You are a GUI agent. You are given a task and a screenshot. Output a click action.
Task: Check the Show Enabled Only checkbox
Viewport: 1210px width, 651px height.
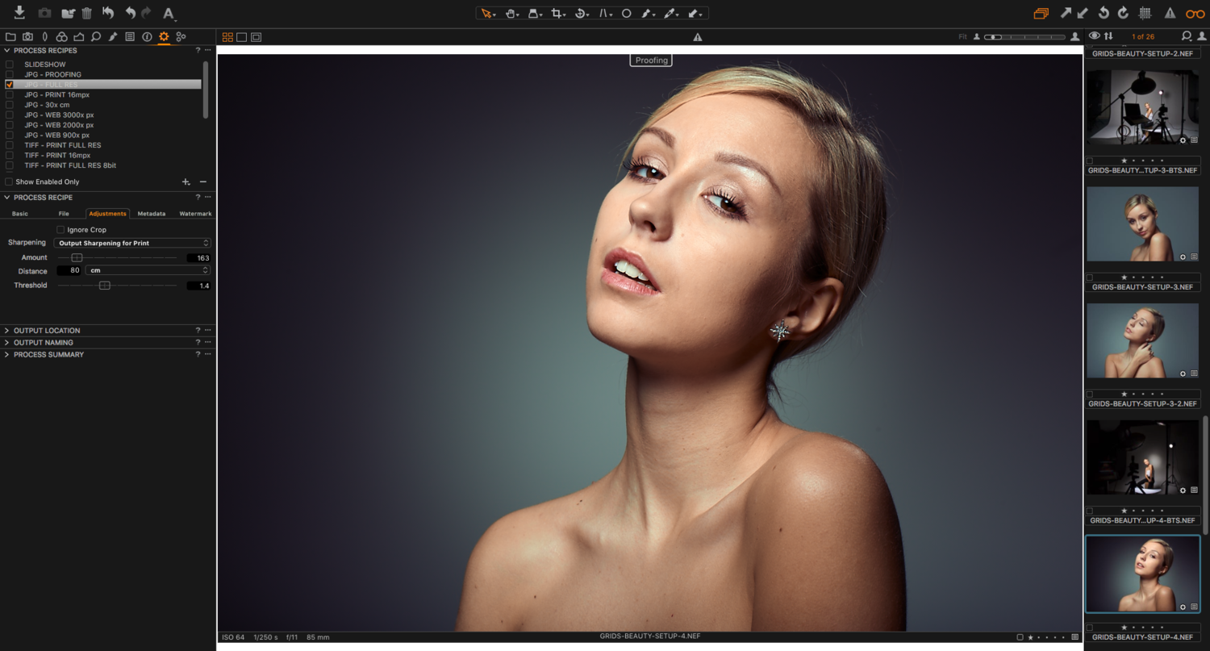point(10,182)
